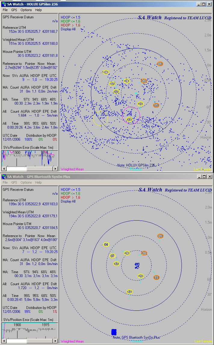214x345 pixels.
Task: Click left scroll arrow under HOLUX error chart
Action: click(4, 169)
